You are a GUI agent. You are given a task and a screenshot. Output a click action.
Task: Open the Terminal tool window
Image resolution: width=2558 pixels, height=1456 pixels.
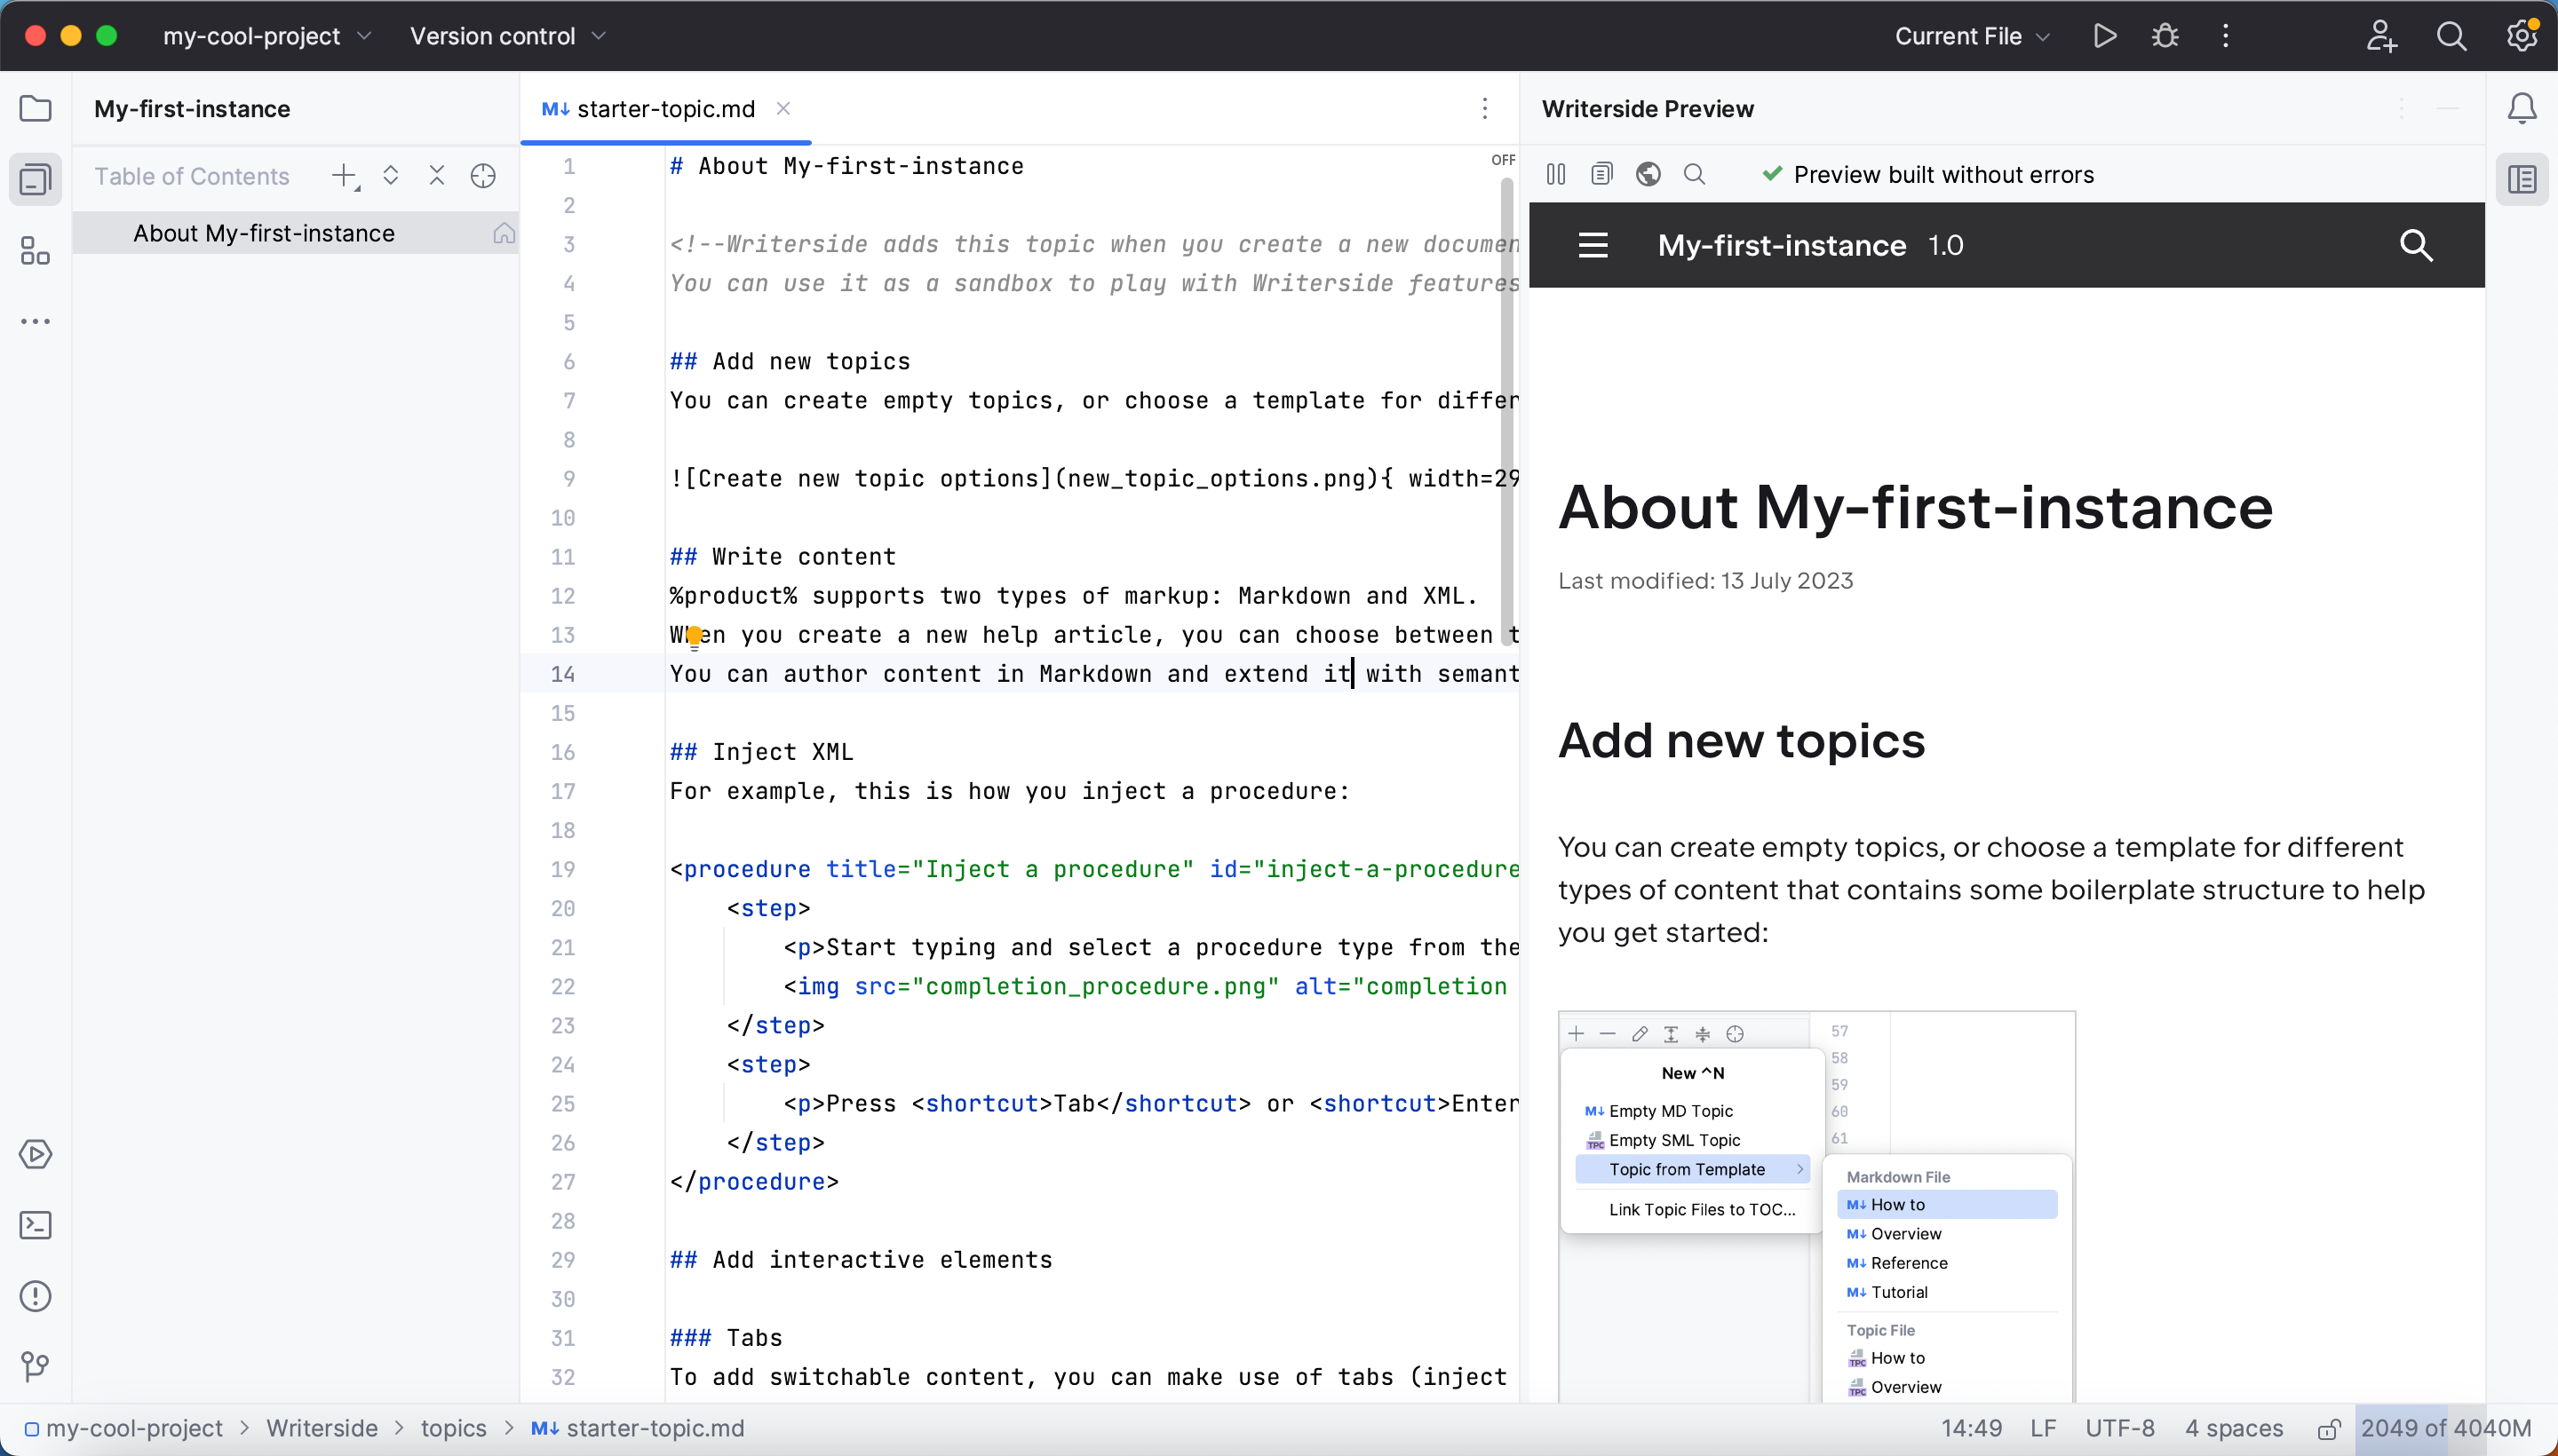pos(36,1225)
